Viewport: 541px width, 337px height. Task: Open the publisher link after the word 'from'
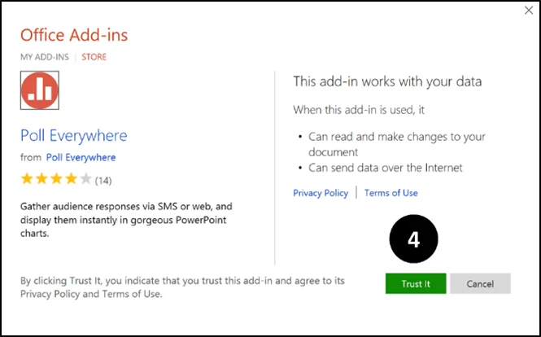(81, 157)
